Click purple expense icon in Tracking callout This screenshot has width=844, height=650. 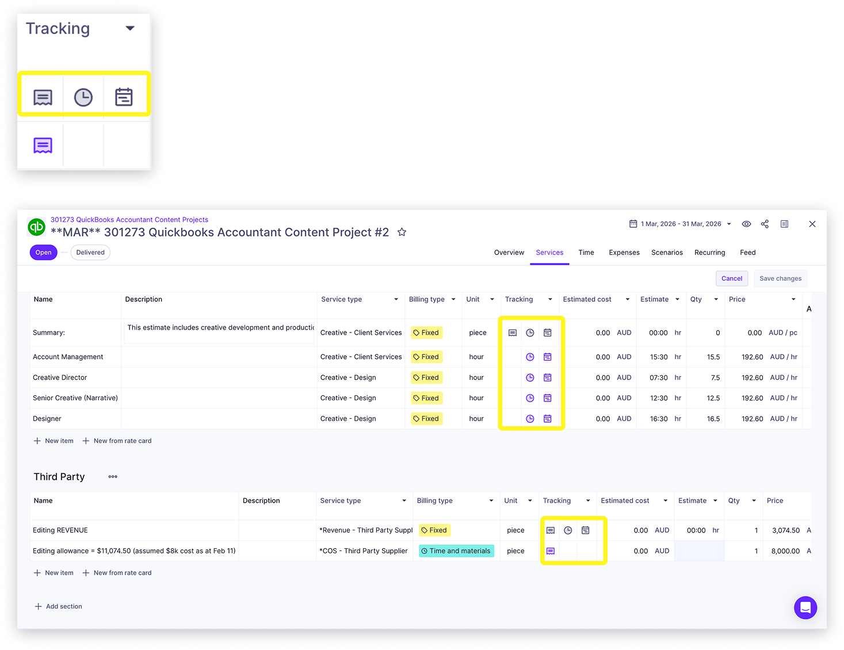[x=43, y=146]
